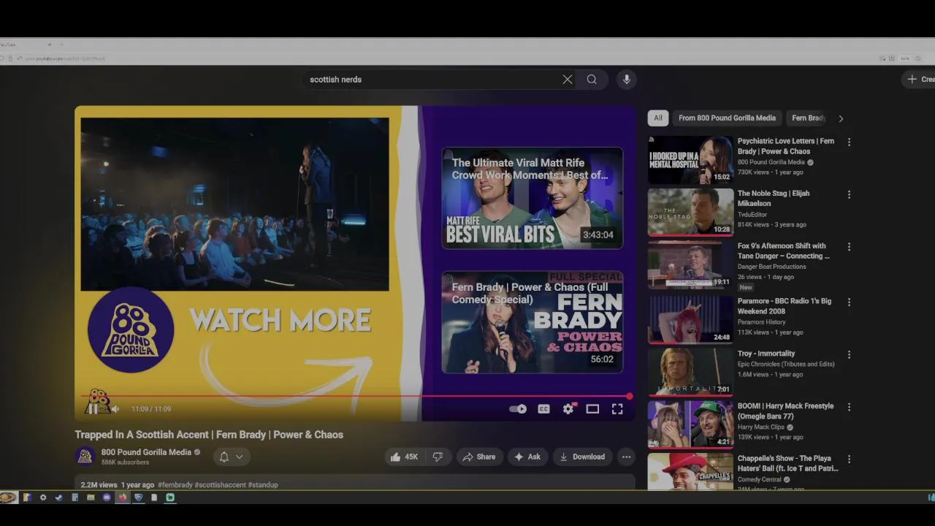Open options menu for Psychiatric Love Letters
Screen dimensions: 935x526
click(x=849, y=142)
